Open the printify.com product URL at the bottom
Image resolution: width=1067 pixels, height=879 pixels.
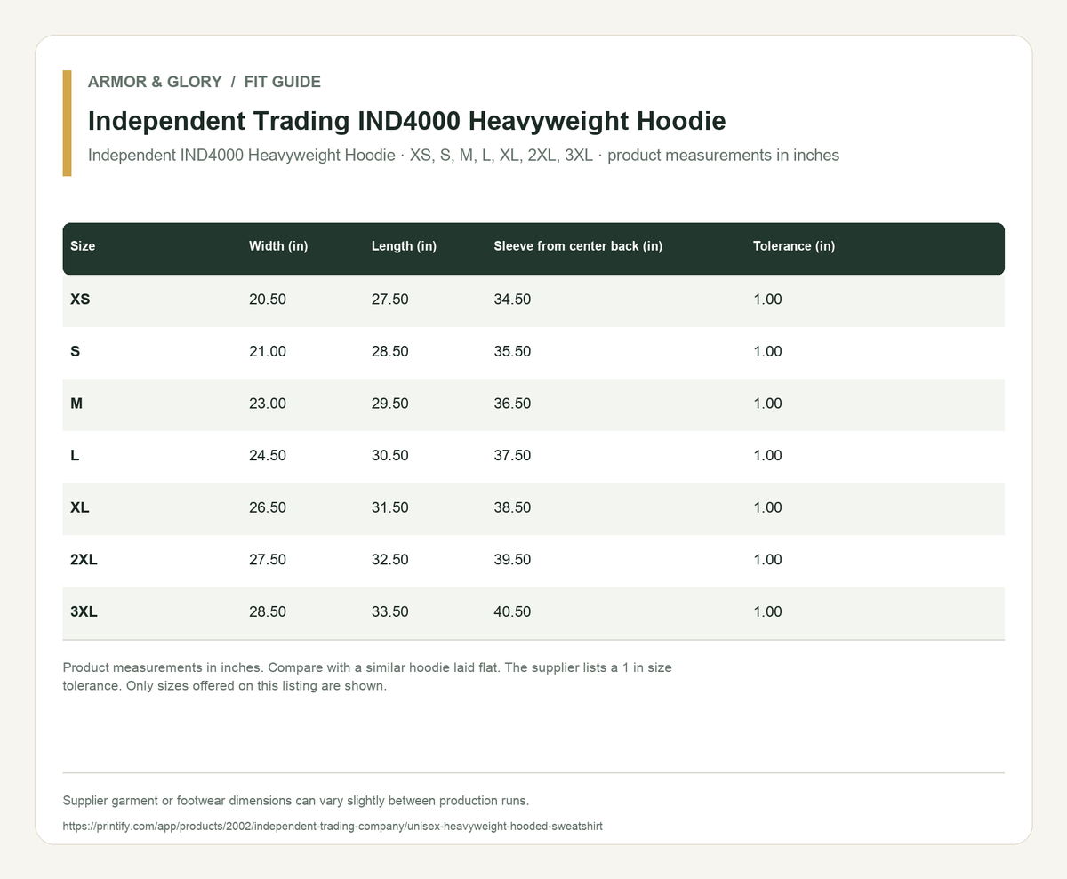333,826
